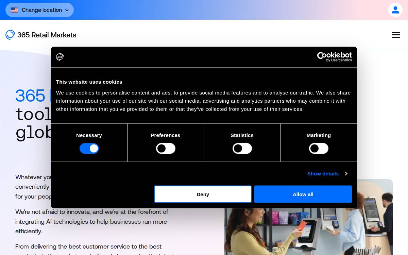The width and height of the screenshot is (408, 255).
Task: Click the Statistics category label
Action: pos(242,135)
